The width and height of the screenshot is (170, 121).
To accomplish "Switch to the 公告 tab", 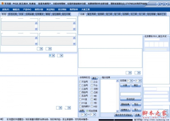I will (82, 14).
